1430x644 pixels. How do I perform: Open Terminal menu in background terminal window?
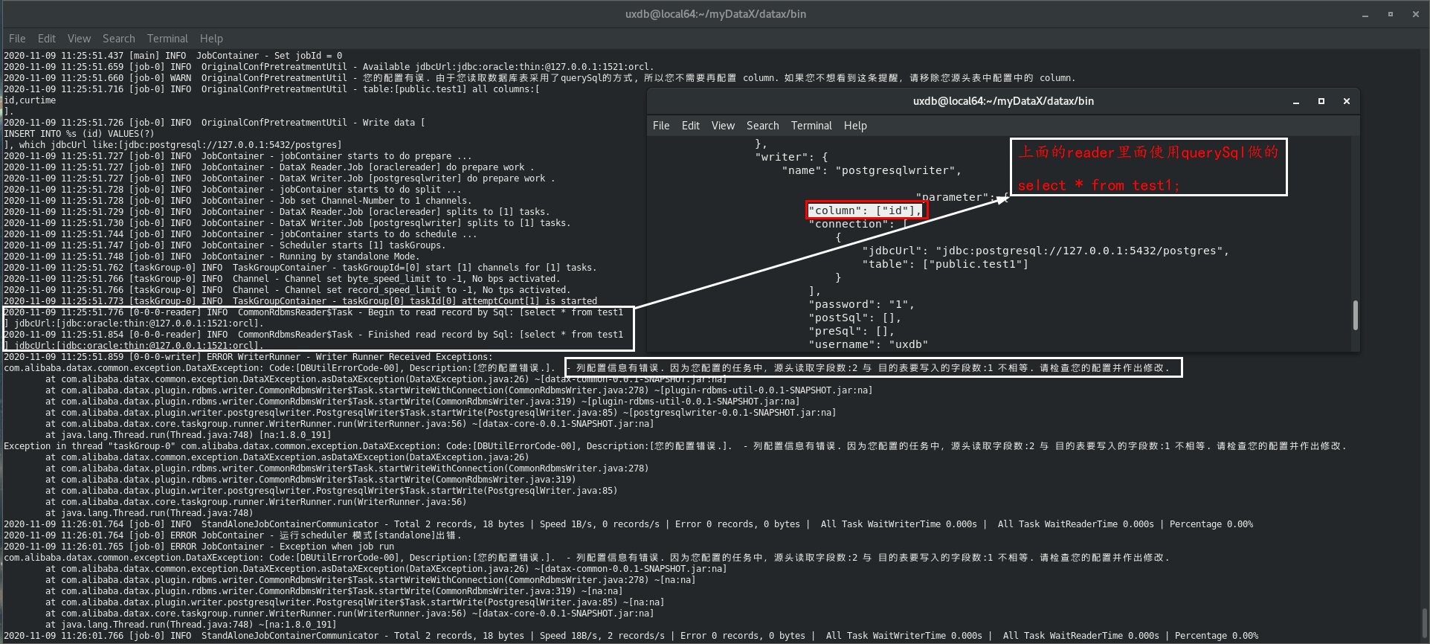point(167,39)
